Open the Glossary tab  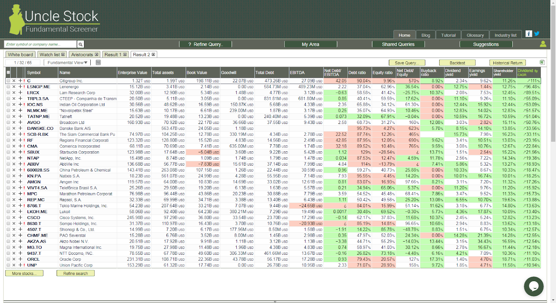475,35
